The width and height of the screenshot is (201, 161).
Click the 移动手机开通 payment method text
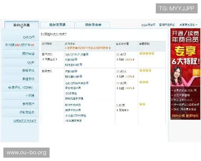click(x=73, y=105)
